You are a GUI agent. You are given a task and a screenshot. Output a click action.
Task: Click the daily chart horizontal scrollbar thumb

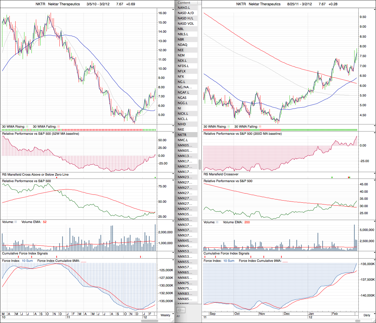pyautogui.click(x=357, y=321)
